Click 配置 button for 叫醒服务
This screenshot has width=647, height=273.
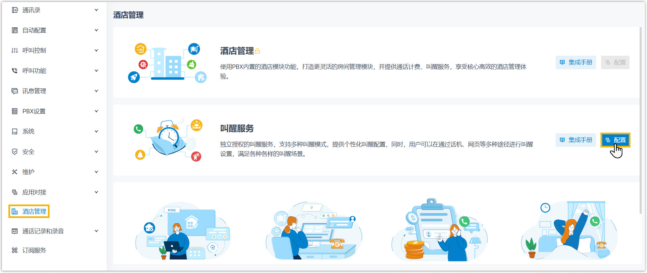pos(615,140)
